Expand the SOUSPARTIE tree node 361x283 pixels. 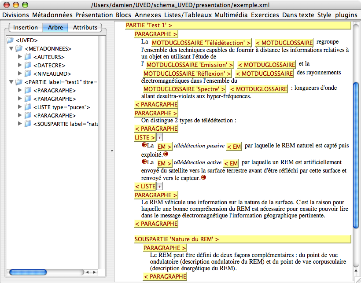click(20, 124)
